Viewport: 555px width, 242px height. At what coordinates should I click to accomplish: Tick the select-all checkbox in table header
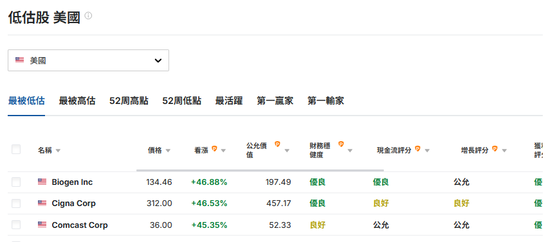[x=16, y=150]
